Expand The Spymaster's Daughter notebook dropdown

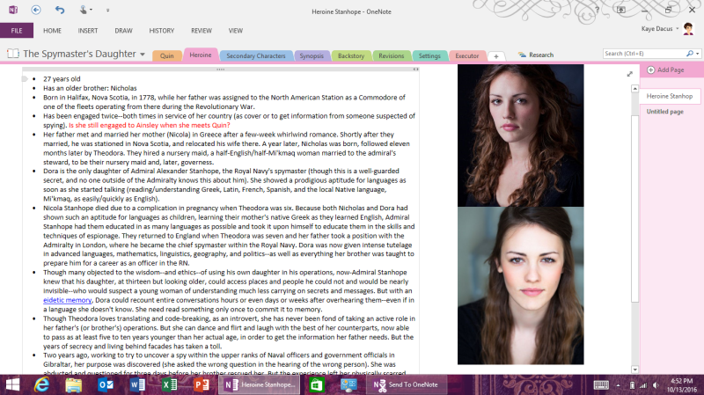[x=142, y=55]
